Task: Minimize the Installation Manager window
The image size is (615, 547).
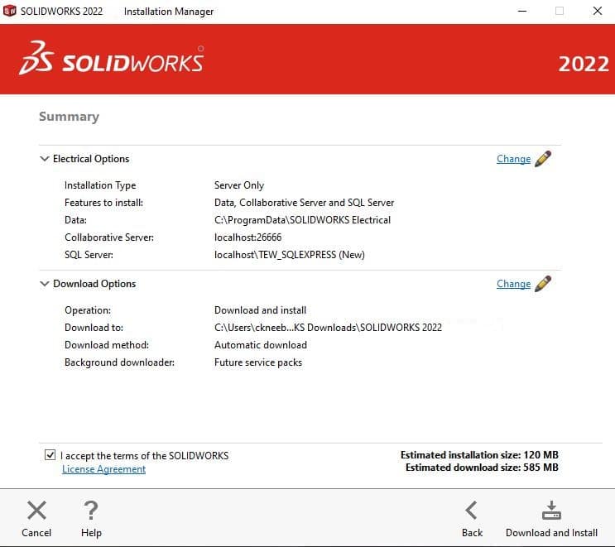Action: tap(522, 11)
